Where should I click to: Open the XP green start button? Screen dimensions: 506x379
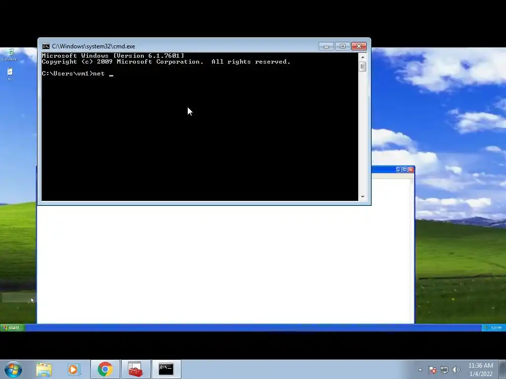click(x=12, y=328)
